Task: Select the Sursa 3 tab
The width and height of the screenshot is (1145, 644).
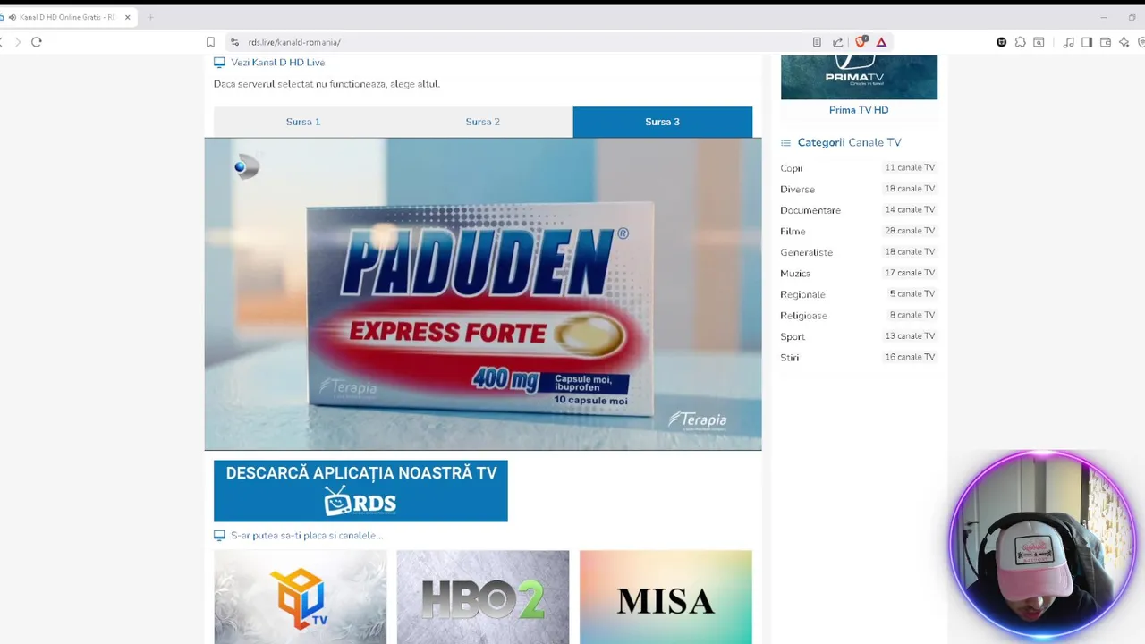Action: click(663, 122)
